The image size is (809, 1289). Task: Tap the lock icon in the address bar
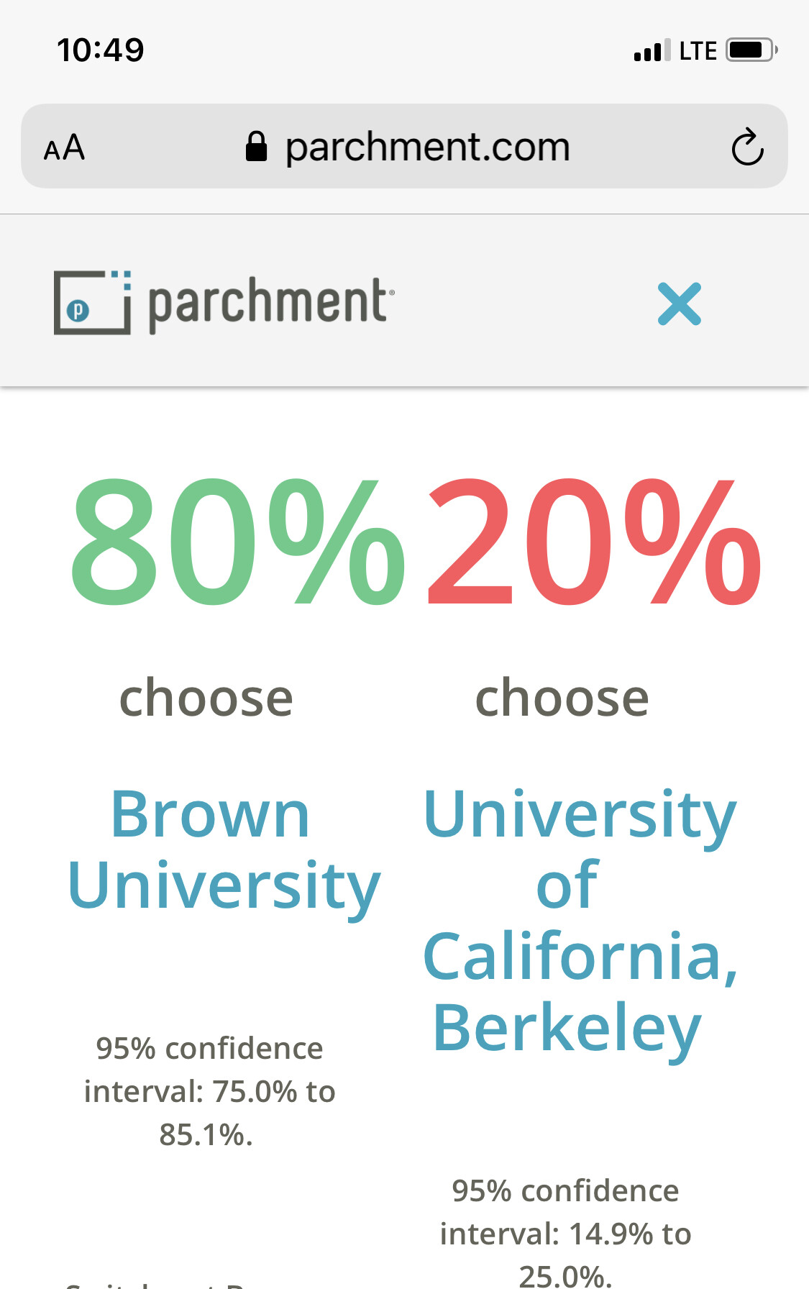(256, 147)
